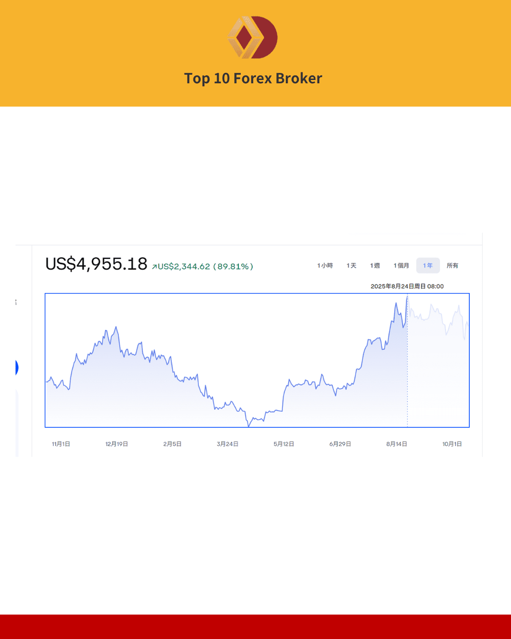Click the US$4,955.18 price value

click(97, 264)
